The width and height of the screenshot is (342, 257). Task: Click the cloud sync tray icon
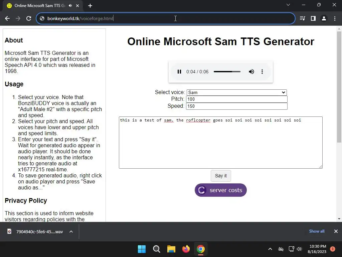click(281, 249)
